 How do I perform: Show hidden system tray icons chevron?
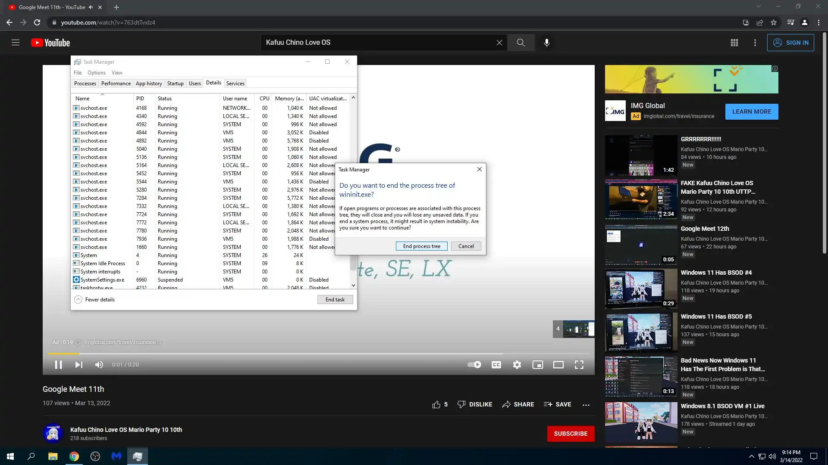(751, 456)
